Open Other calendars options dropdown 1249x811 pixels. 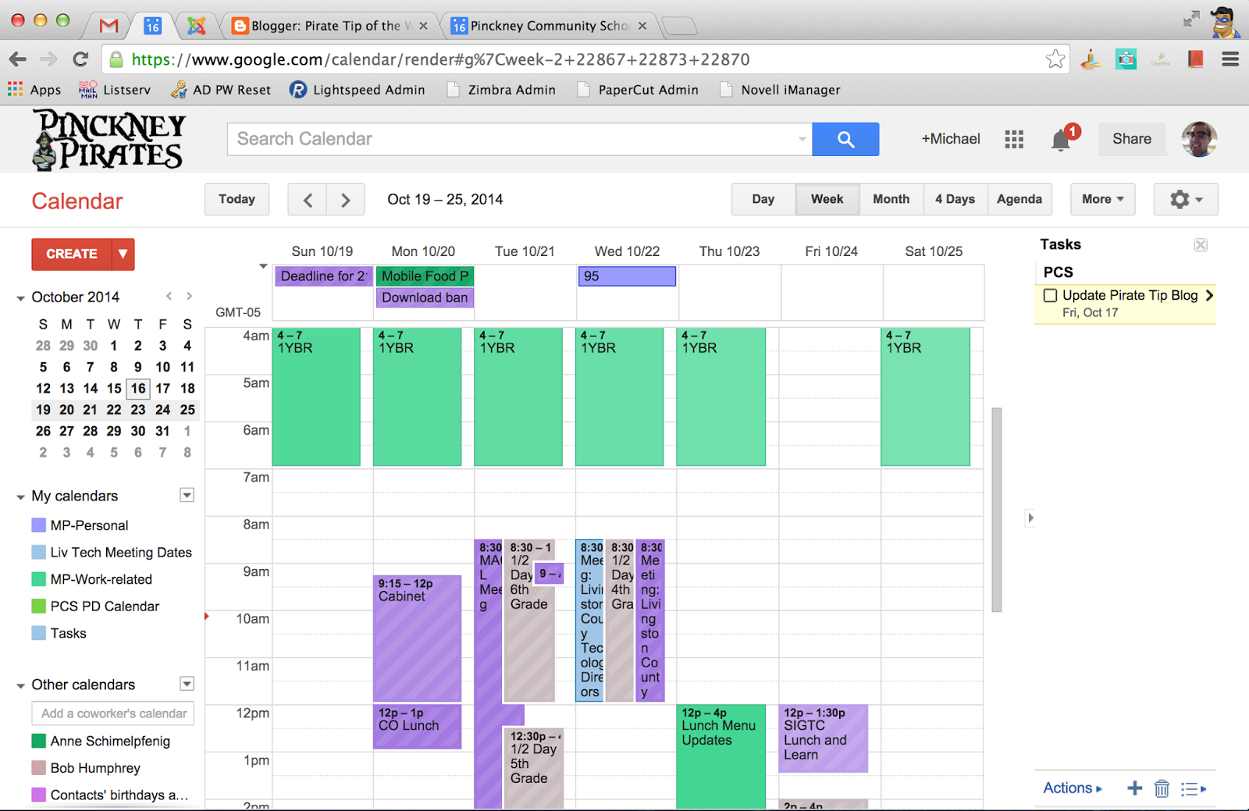(187, 684)
